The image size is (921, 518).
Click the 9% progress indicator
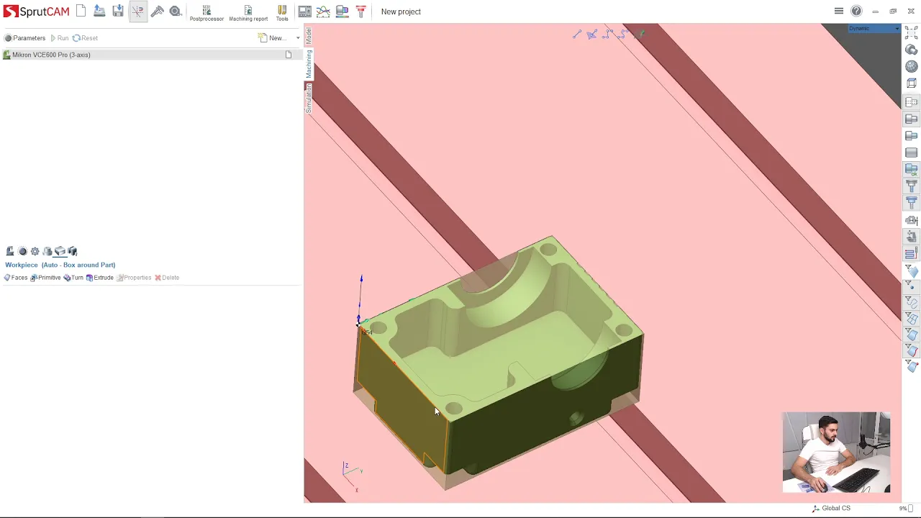point(905,509)
